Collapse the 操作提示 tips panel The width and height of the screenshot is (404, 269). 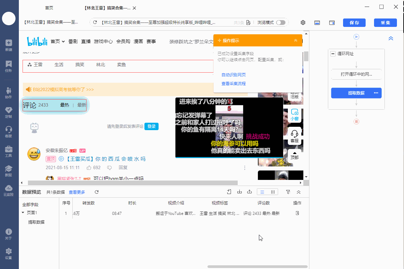[x=296, y=40]
